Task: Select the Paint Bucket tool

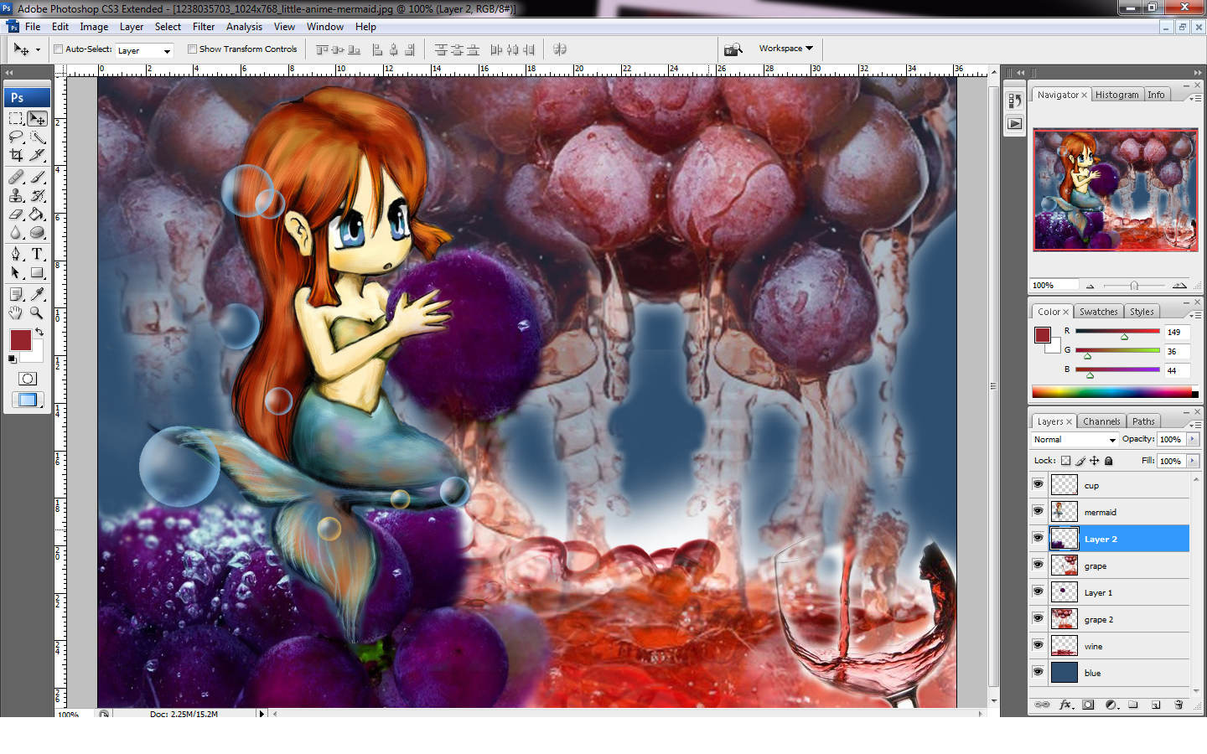Action: click(x=37, y=214)
